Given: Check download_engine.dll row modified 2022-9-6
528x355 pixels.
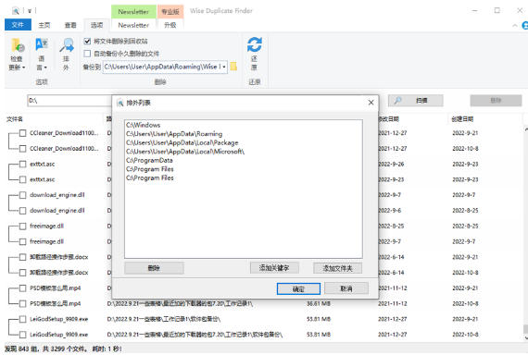Looking at the screenshot, I should tap(22, 211).
